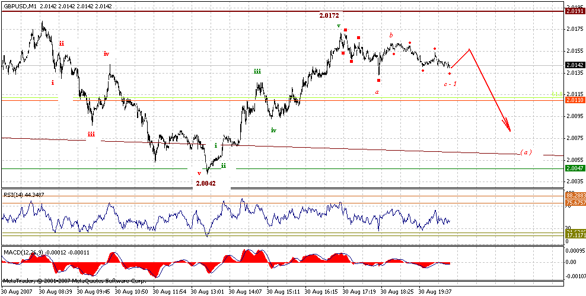Select the red wave b label
586x296 pixels.
tap(391, 36)
